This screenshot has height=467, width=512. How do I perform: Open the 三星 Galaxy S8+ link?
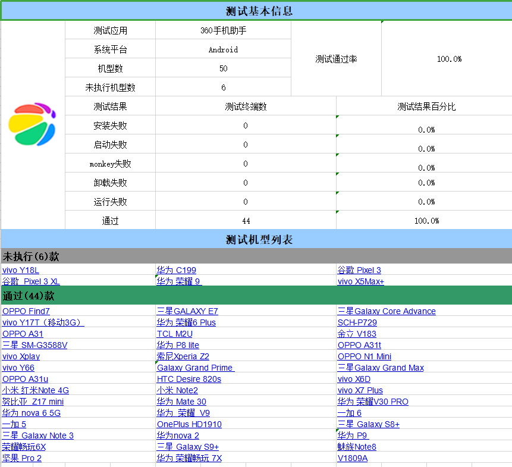click(x=369, y=425)
